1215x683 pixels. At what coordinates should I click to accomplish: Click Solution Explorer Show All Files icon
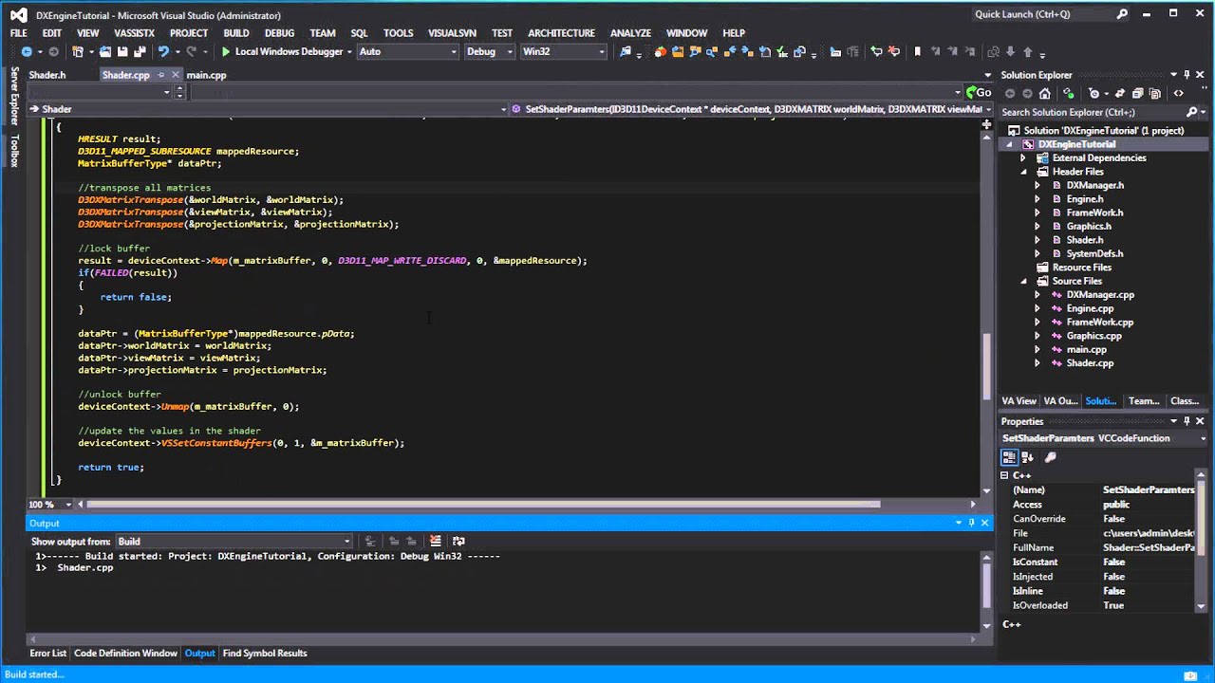tap(1154, 93)
